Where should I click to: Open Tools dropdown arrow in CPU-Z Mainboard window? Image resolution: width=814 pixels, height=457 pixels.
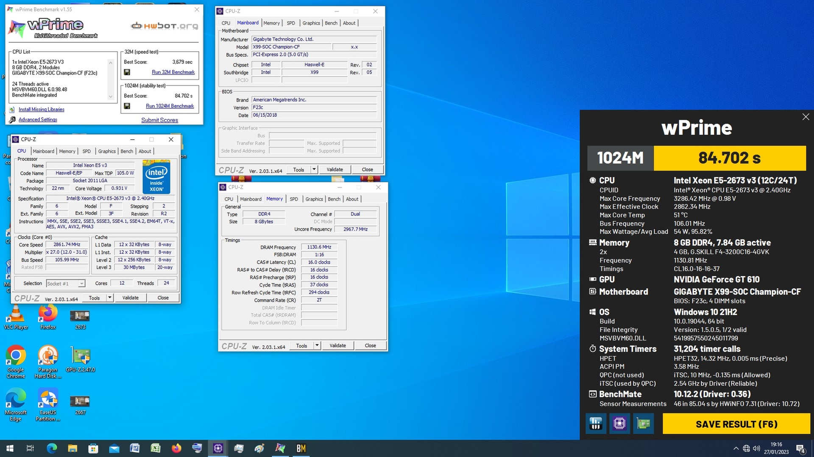tap(314, 169)
